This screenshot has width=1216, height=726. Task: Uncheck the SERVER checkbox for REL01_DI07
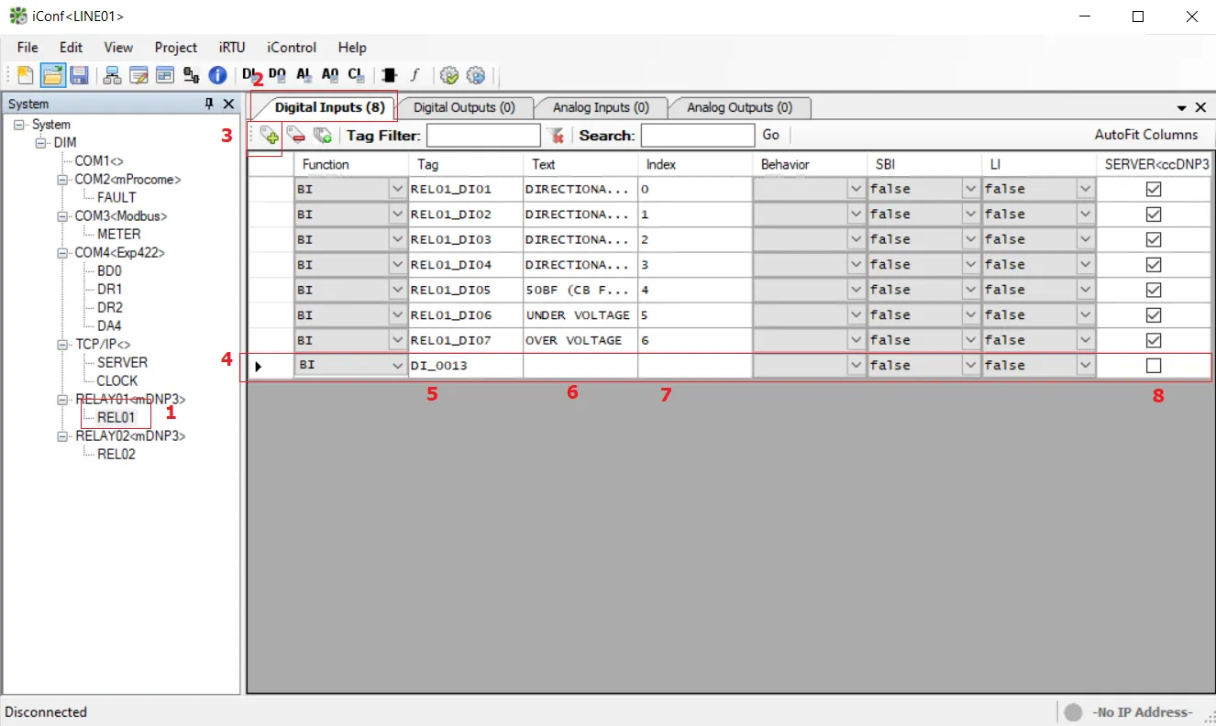(1154, 340)
